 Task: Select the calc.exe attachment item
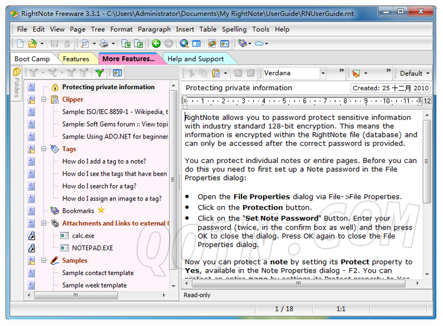(x=83, y=236)
